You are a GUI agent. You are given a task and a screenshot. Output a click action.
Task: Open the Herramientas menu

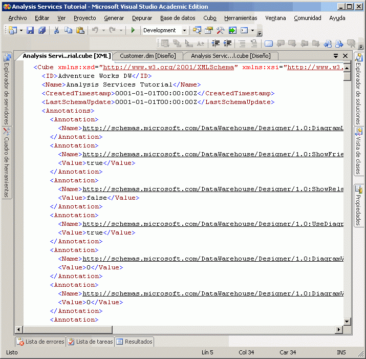241,18
